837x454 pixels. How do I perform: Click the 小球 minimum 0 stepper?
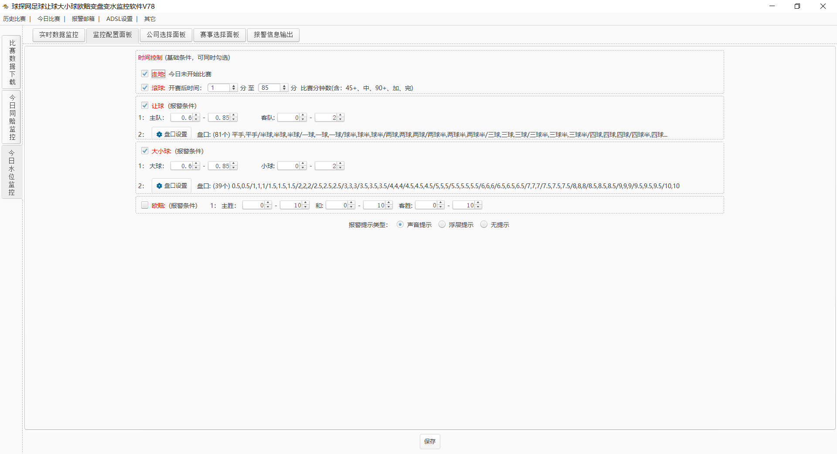pos(303,166)
